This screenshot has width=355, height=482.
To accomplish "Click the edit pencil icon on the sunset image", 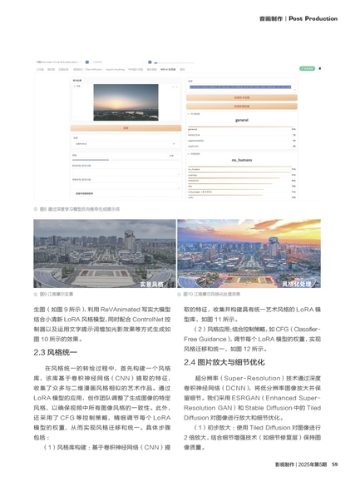I will click(174, 87).
